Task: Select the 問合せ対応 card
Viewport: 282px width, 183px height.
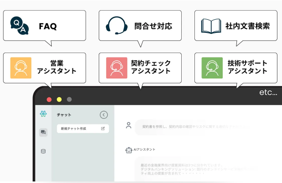Action: (x=140, y=26)
